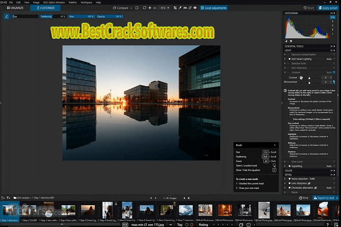Show shadow clipping moon icon under histogram
The image size is (341, 227).
(x=286, y=41)
